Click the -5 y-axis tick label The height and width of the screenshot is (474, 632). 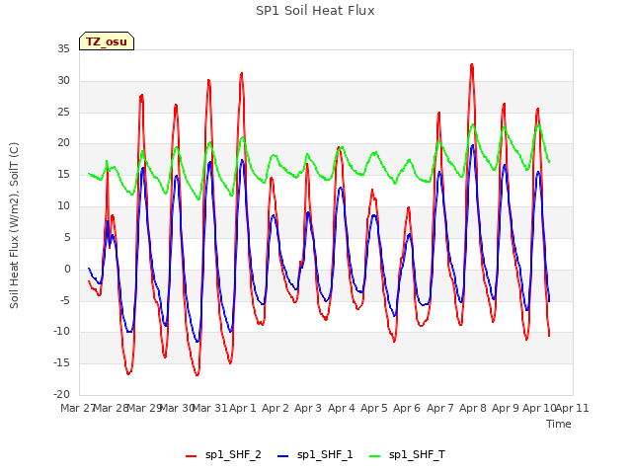click(x=65, y=300)
